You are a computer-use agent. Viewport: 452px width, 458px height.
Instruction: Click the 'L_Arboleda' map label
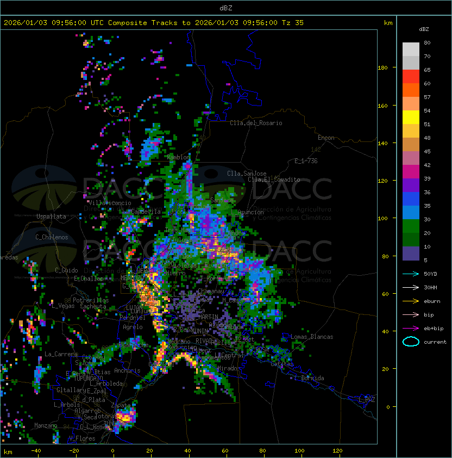point(106,383)
